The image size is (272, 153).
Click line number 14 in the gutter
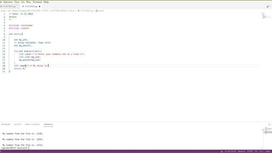(x=4, y=51)
